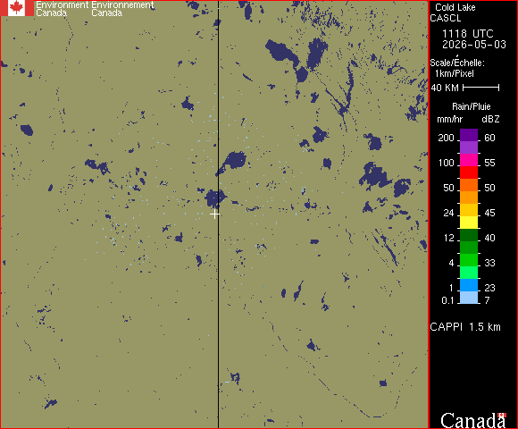Select the dark green 40 dBZ swatch
The image size is (518, 429).
pos(469,235)
